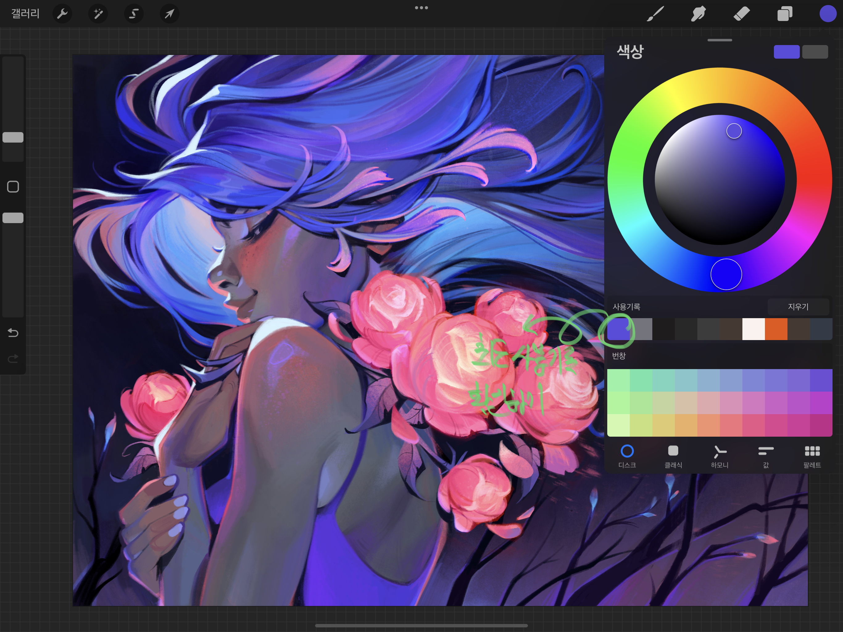
Task: Tap the color panel grab handle
Action: [x=720, y=40]
